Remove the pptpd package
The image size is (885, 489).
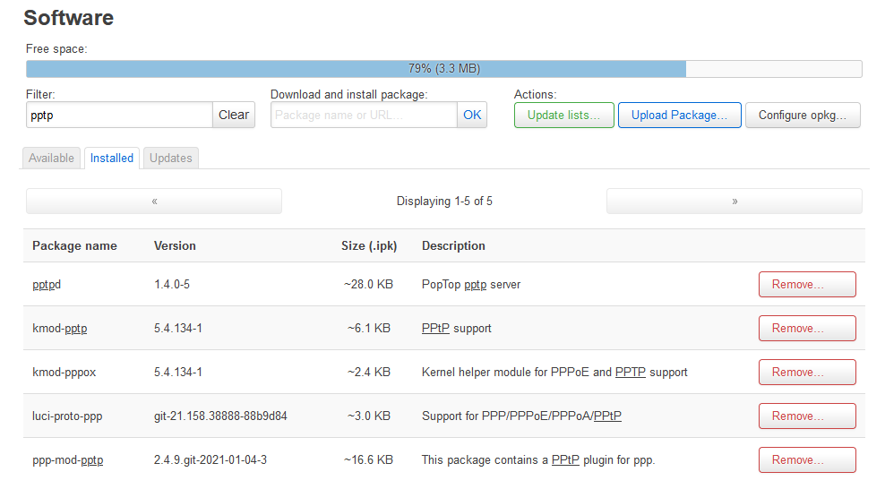point(807,284)
